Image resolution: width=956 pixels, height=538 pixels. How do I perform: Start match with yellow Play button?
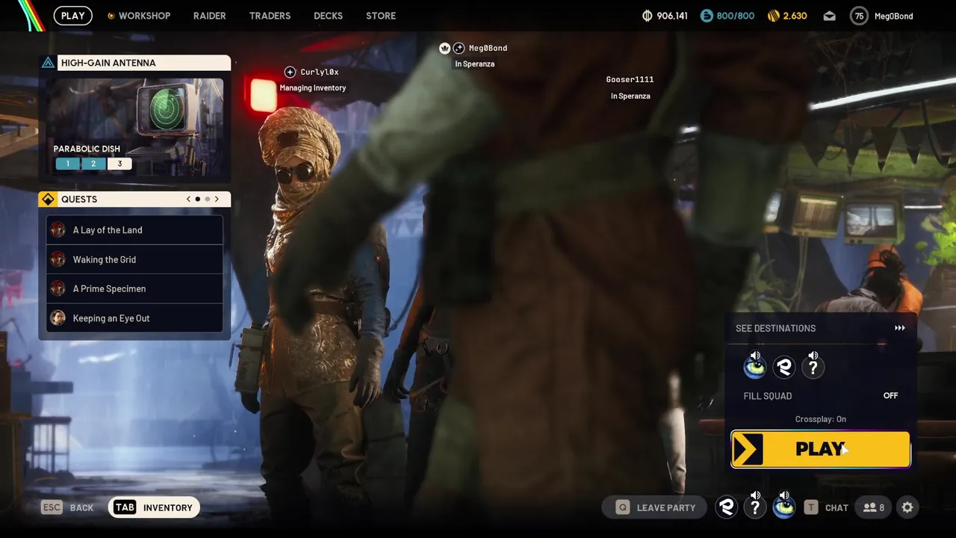coord(820,449)
